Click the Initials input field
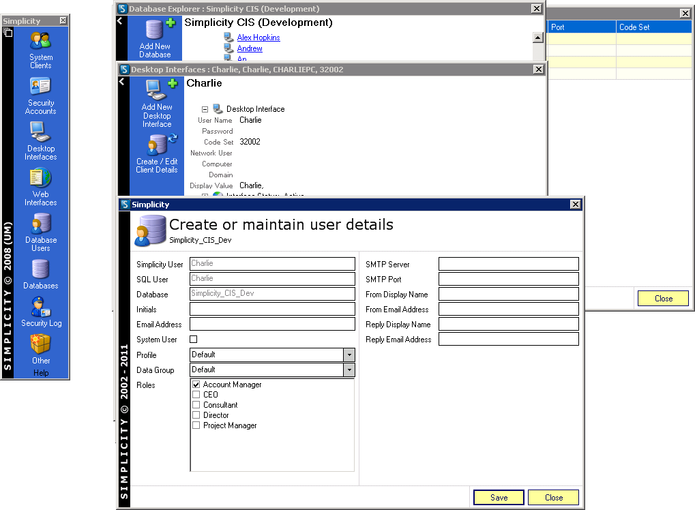The image size is (695, 510). coord(272,309)
